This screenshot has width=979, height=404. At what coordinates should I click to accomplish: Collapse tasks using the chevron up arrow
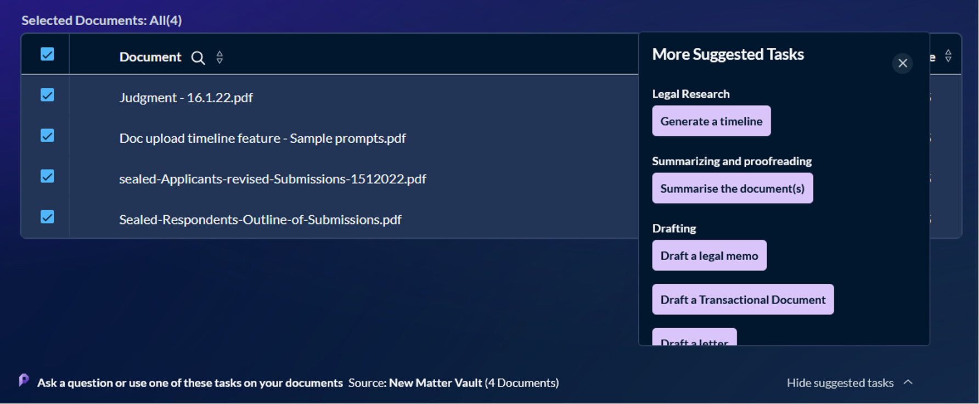click(908, 382)
